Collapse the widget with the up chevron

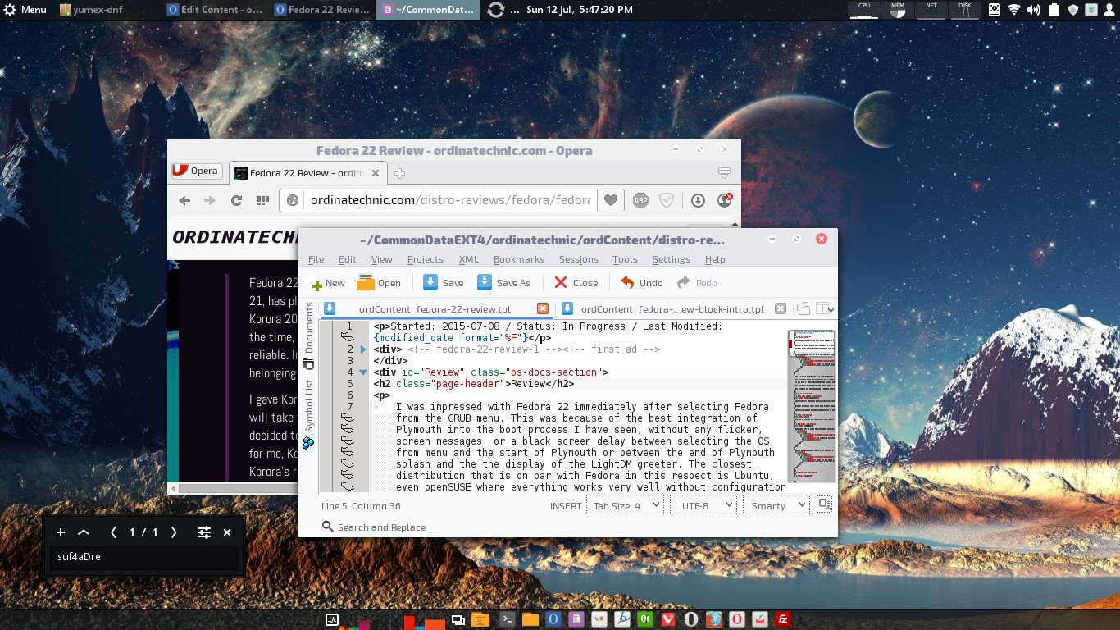[84, 532]
